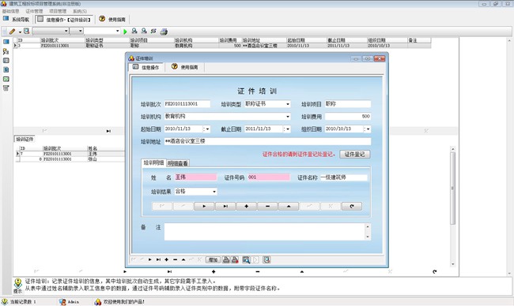Viewport: 514px width, 306px height.
Task: Select the 张山 row in the 培训证件 grid
Action: 71,159
